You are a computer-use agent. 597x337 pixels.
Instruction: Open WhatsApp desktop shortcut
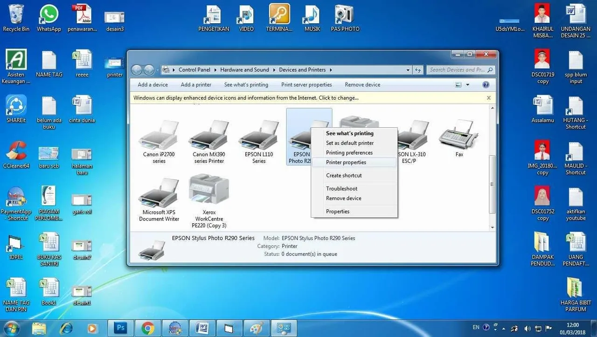[x=49, y=18]
